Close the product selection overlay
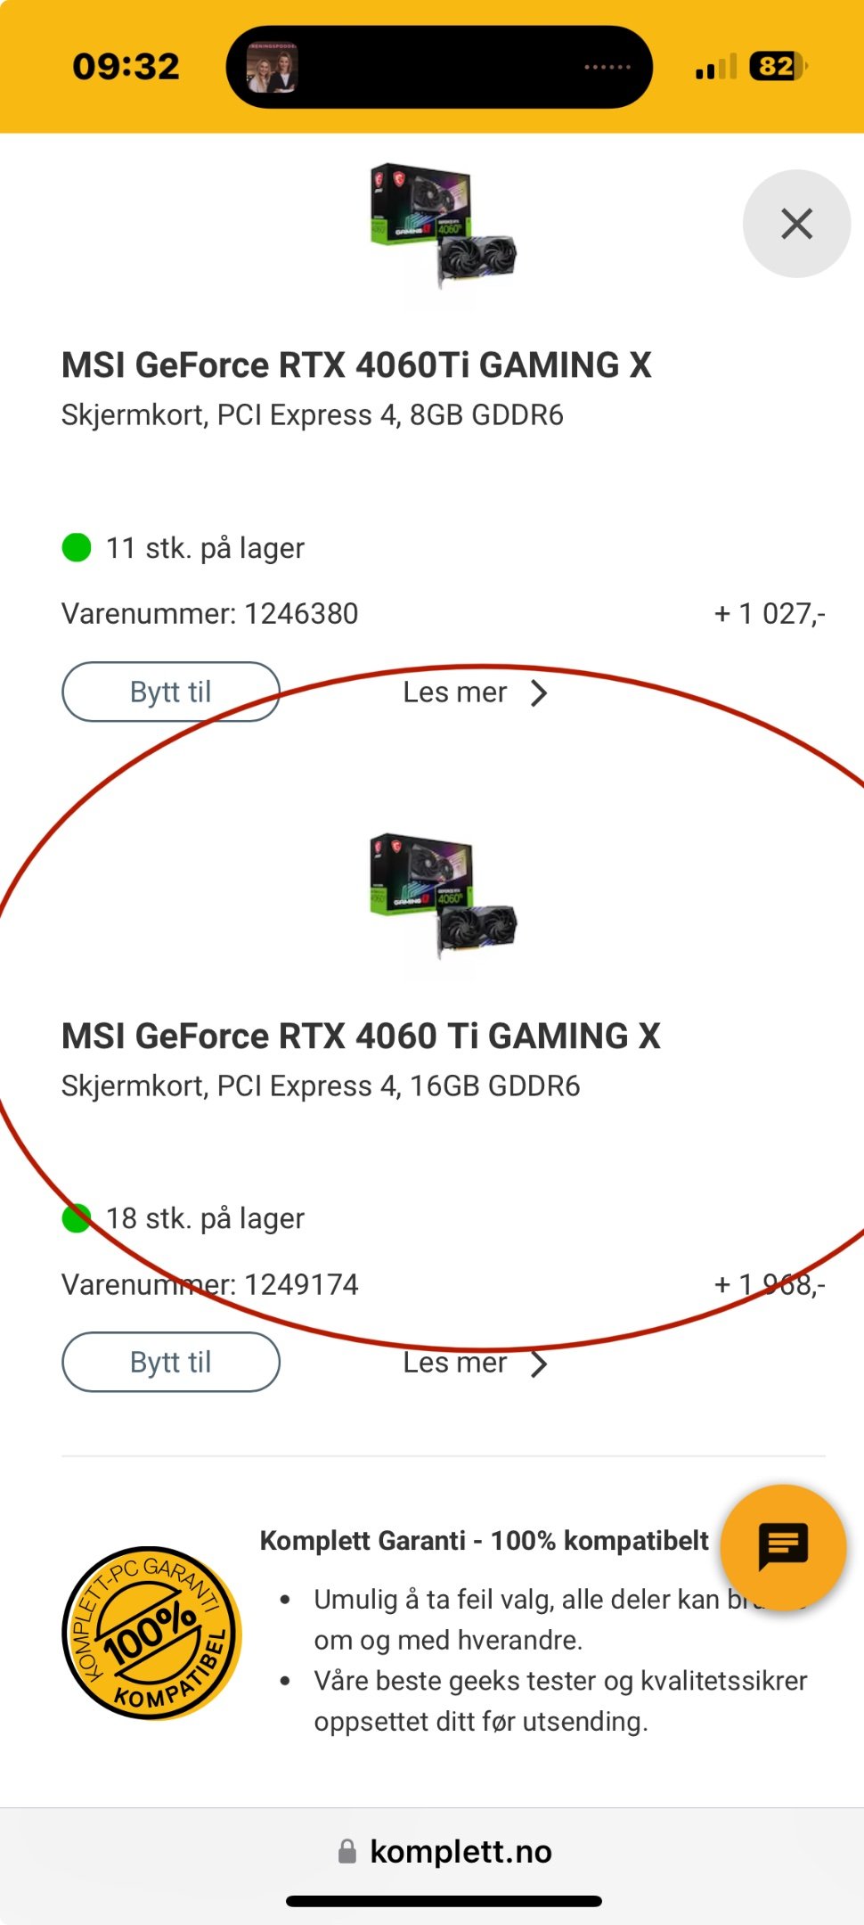 click(796, 224)
